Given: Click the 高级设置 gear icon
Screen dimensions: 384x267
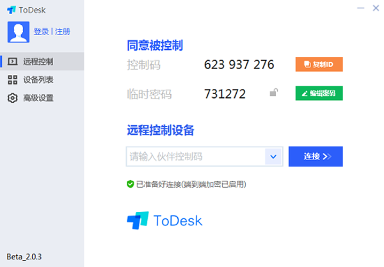Looking at the screenshot, I should click(12, 98).
